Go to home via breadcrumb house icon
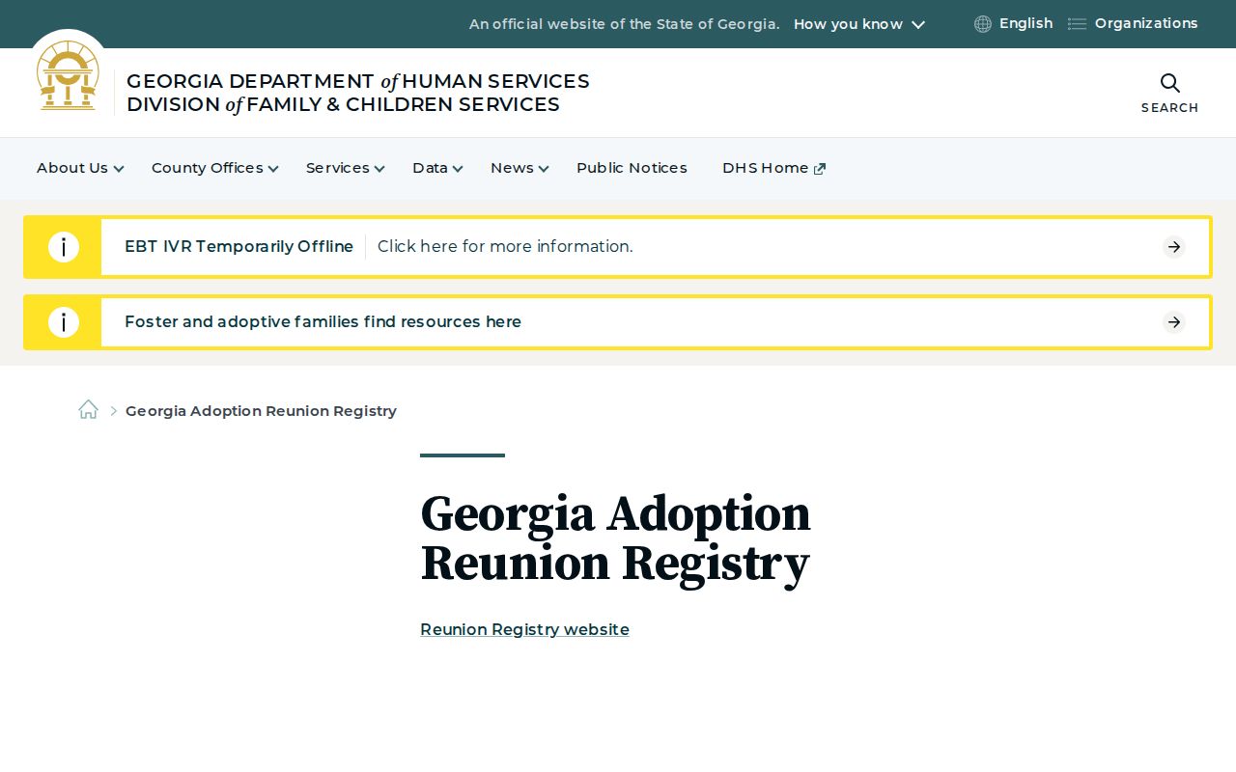 click(x=88, y=410)
